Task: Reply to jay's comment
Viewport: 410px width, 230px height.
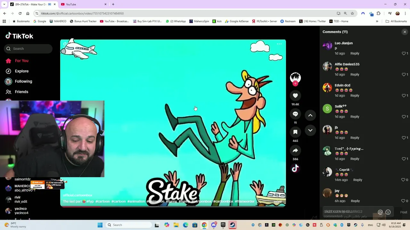Action: point(355,201)
